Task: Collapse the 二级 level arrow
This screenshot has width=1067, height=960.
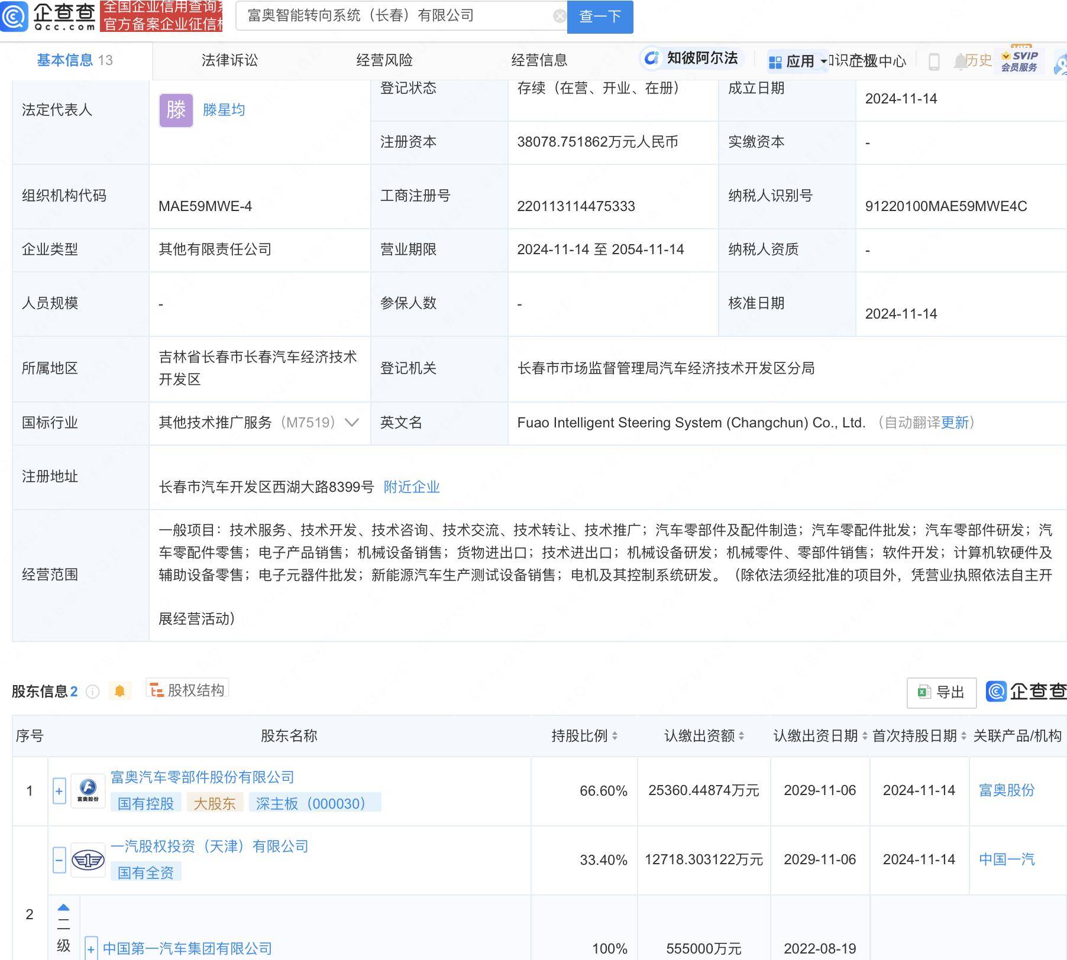Action: tap(63, 909)
